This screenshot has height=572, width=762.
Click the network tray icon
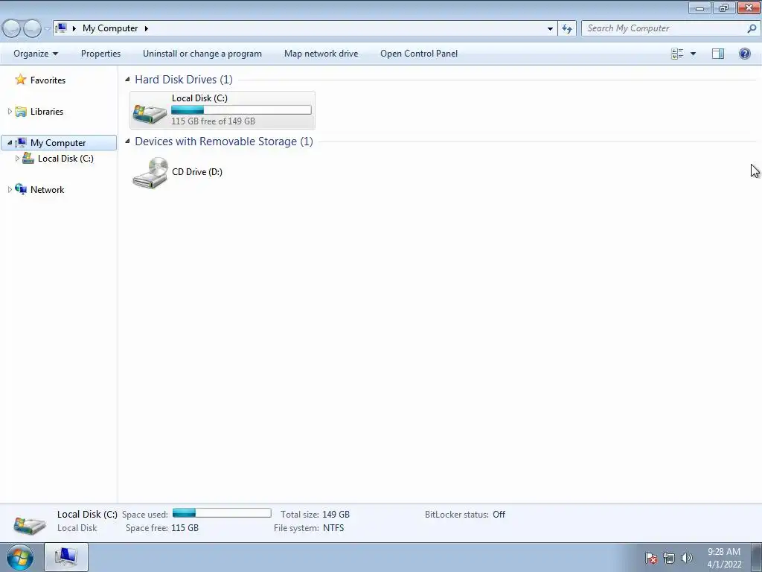(669, 558)
